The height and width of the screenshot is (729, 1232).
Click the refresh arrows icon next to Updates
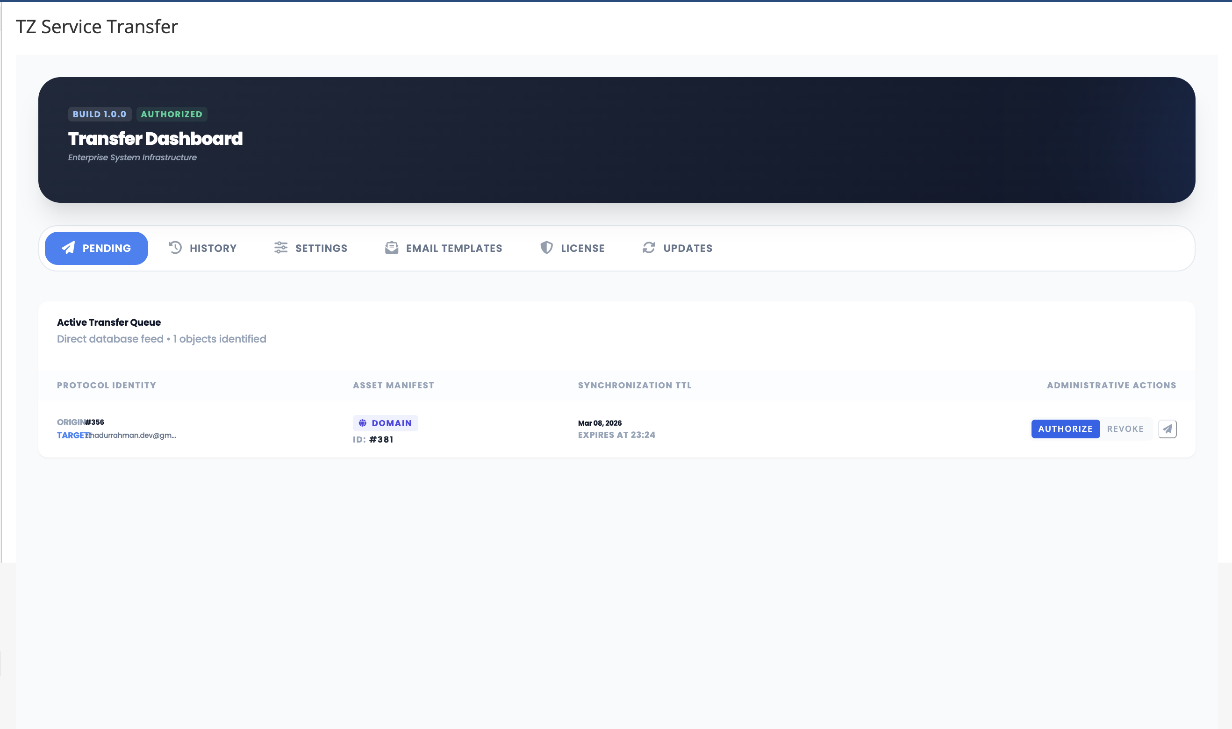(648, 248)
